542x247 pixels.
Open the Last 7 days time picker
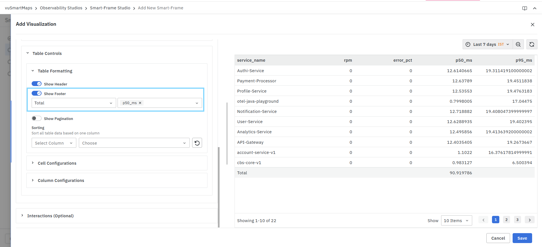487,44
